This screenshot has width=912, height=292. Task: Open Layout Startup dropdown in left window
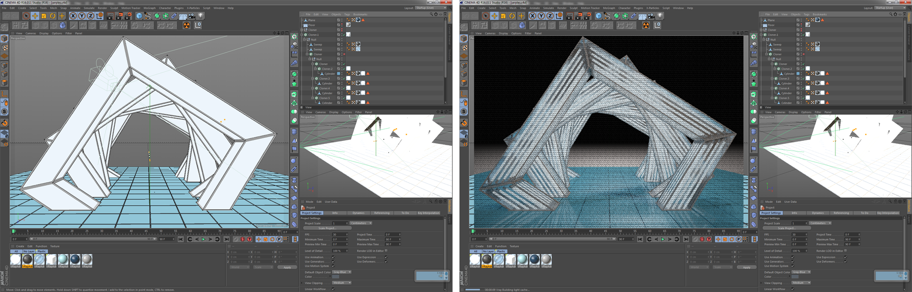coord(430,8)
